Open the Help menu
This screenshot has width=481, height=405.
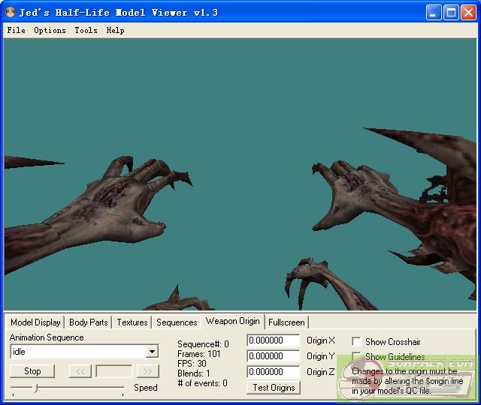coord(115,31)
